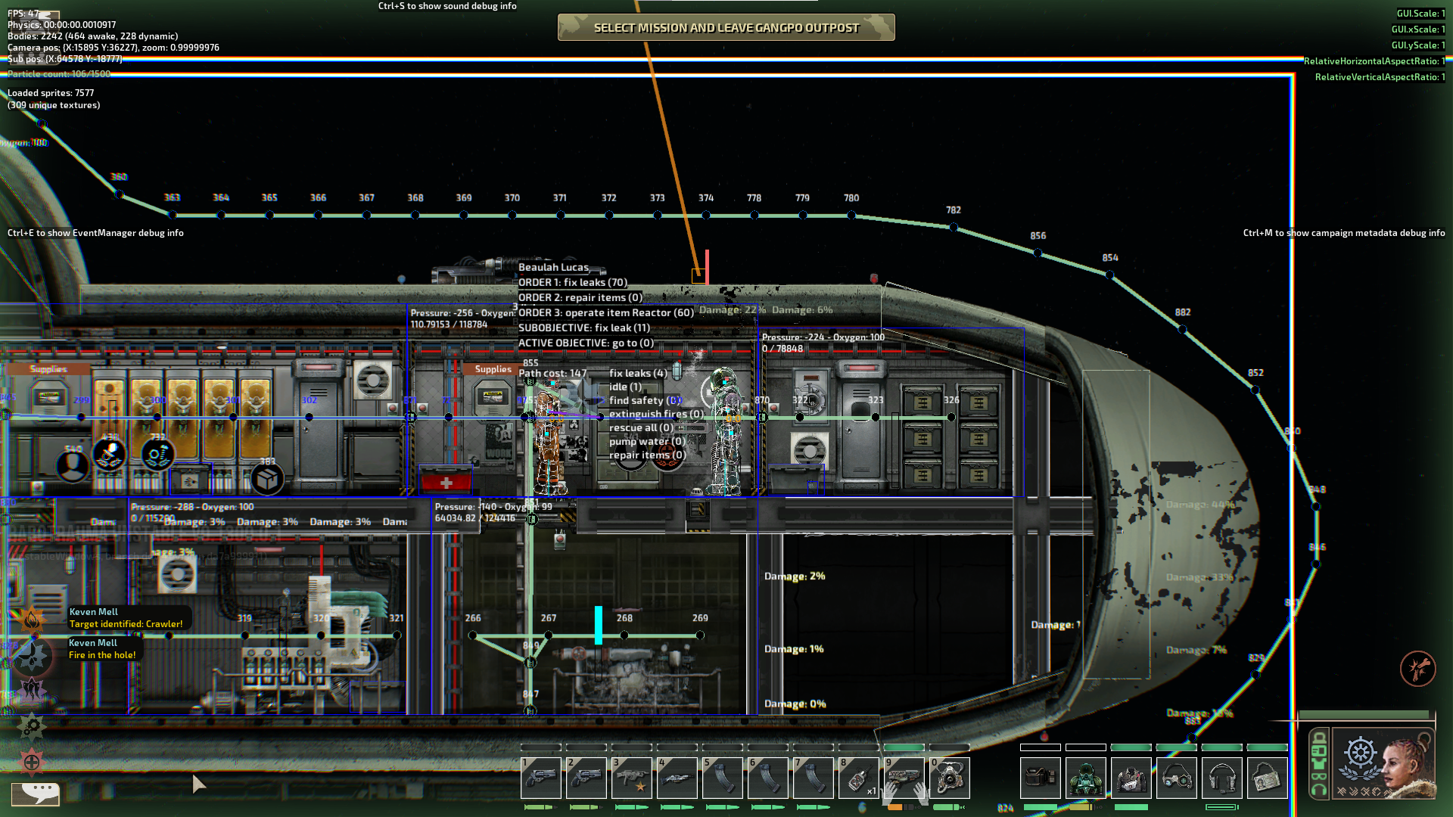Click the 'Fire in the hole!' chat message
This screenshot has height=817, width=1453.
click(102, 655)
